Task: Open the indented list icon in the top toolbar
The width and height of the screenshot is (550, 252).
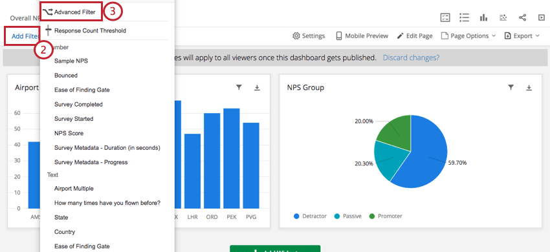Action: point(465,17)
